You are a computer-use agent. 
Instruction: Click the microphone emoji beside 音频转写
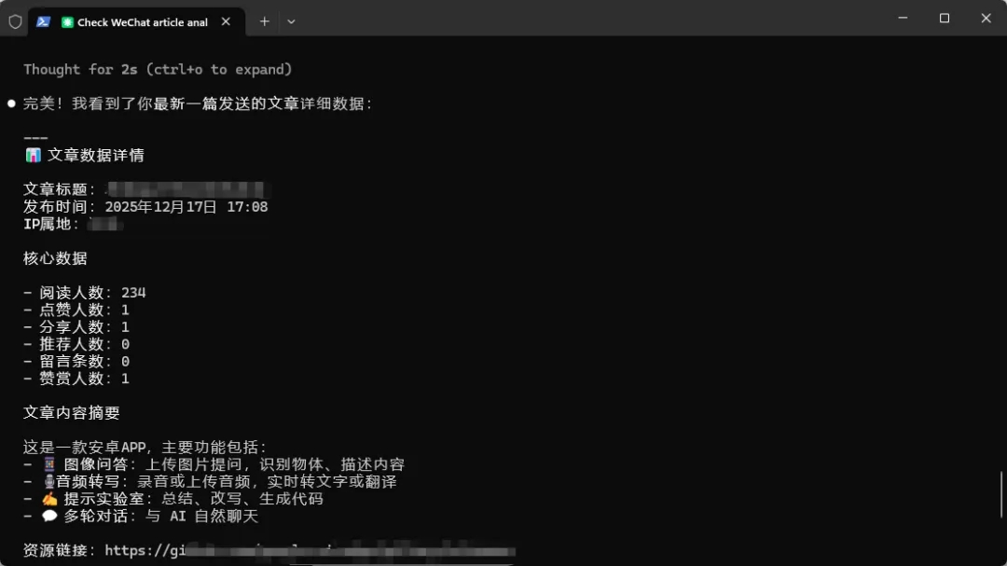pyautogui.click(x=48, y=481)
